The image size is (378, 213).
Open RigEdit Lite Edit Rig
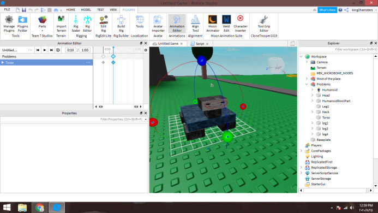pos(104,23)
